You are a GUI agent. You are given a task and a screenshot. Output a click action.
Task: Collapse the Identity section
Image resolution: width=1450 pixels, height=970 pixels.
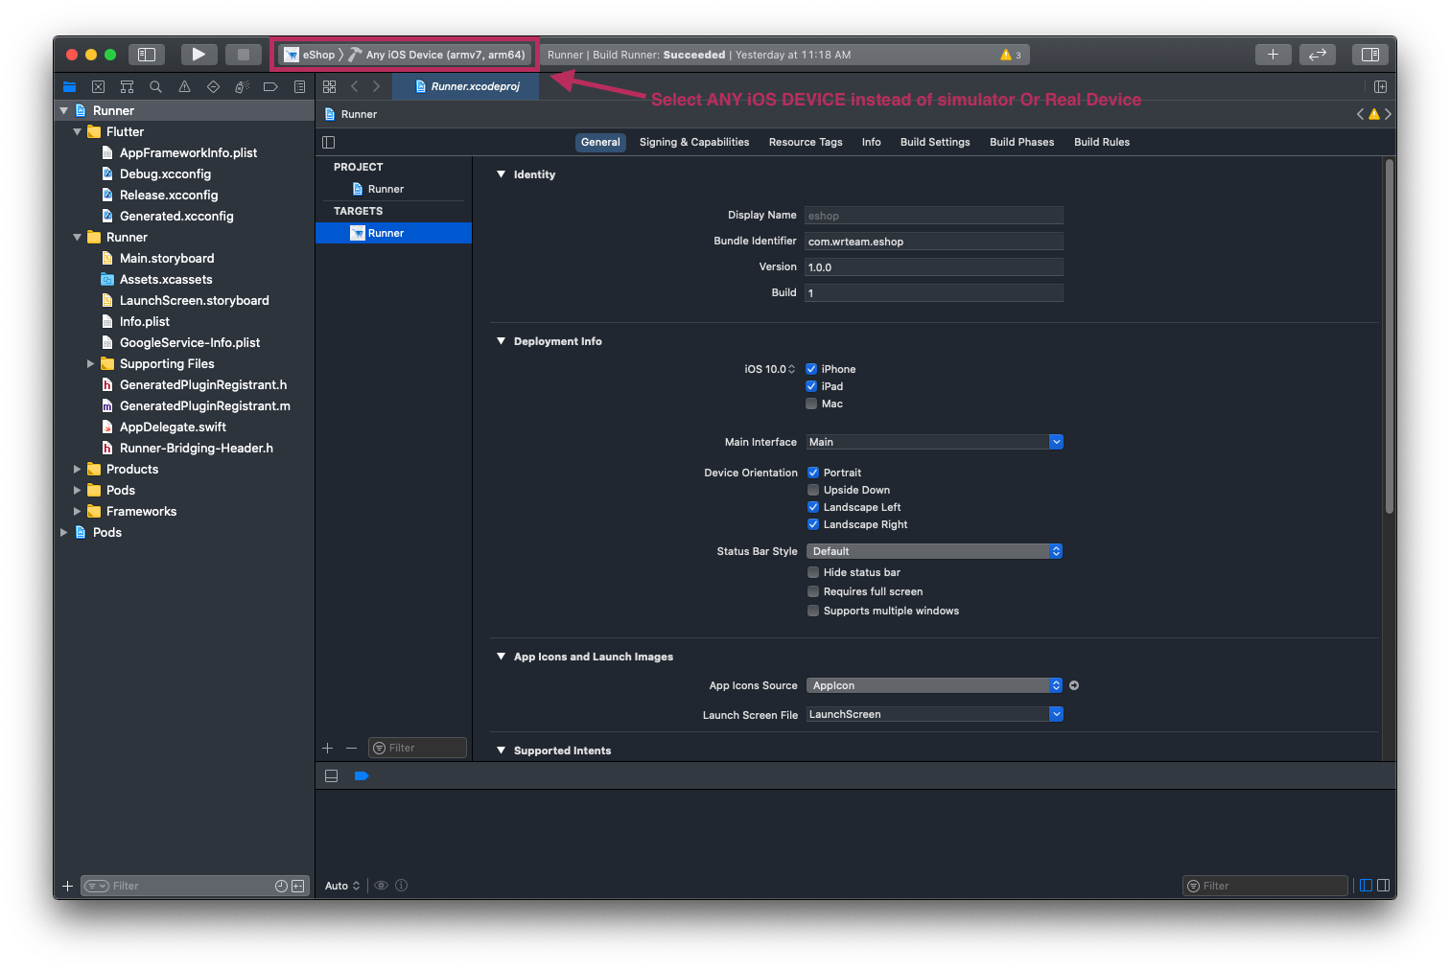pos(501,174)
